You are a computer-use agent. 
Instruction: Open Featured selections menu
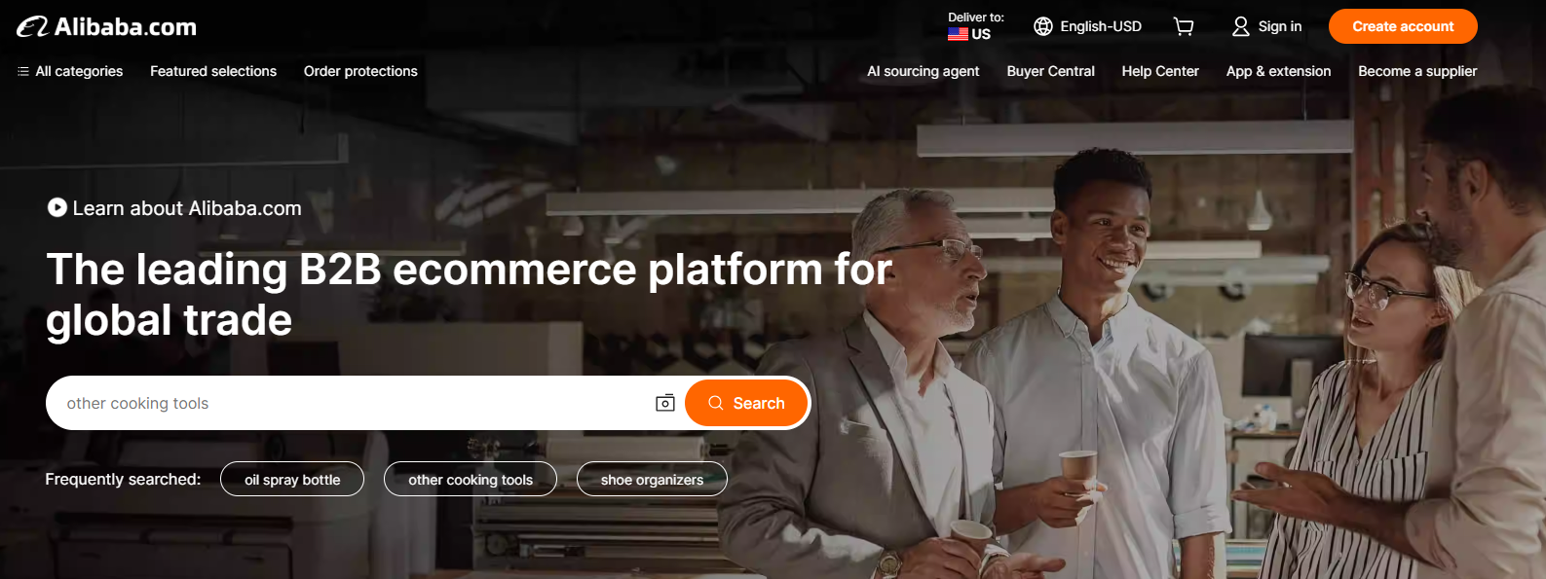point(213,71)
